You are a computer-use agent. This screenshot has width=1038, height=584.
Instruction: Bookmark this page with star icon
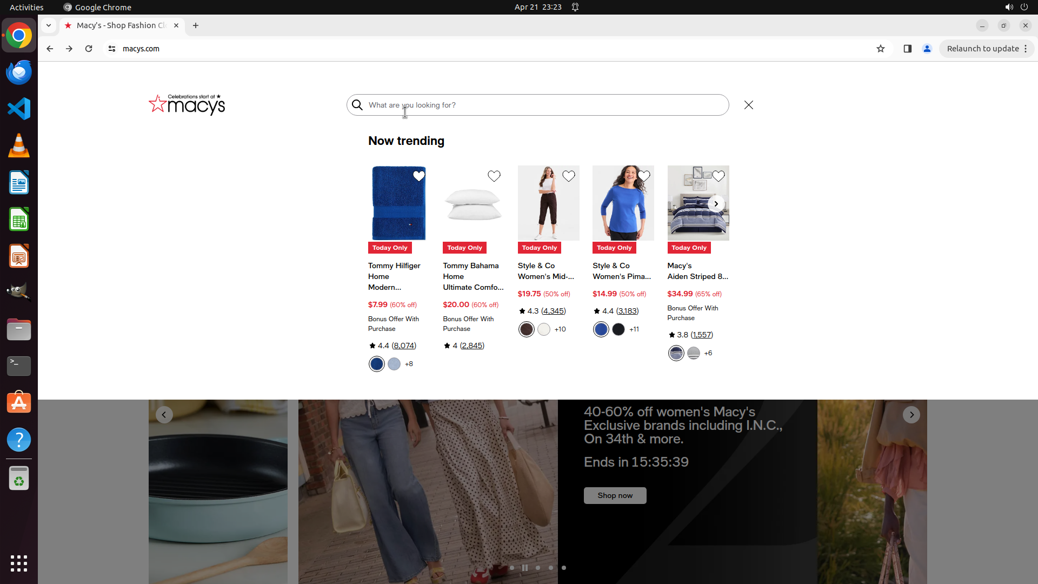pyautogui.click(x=881, y=49)
